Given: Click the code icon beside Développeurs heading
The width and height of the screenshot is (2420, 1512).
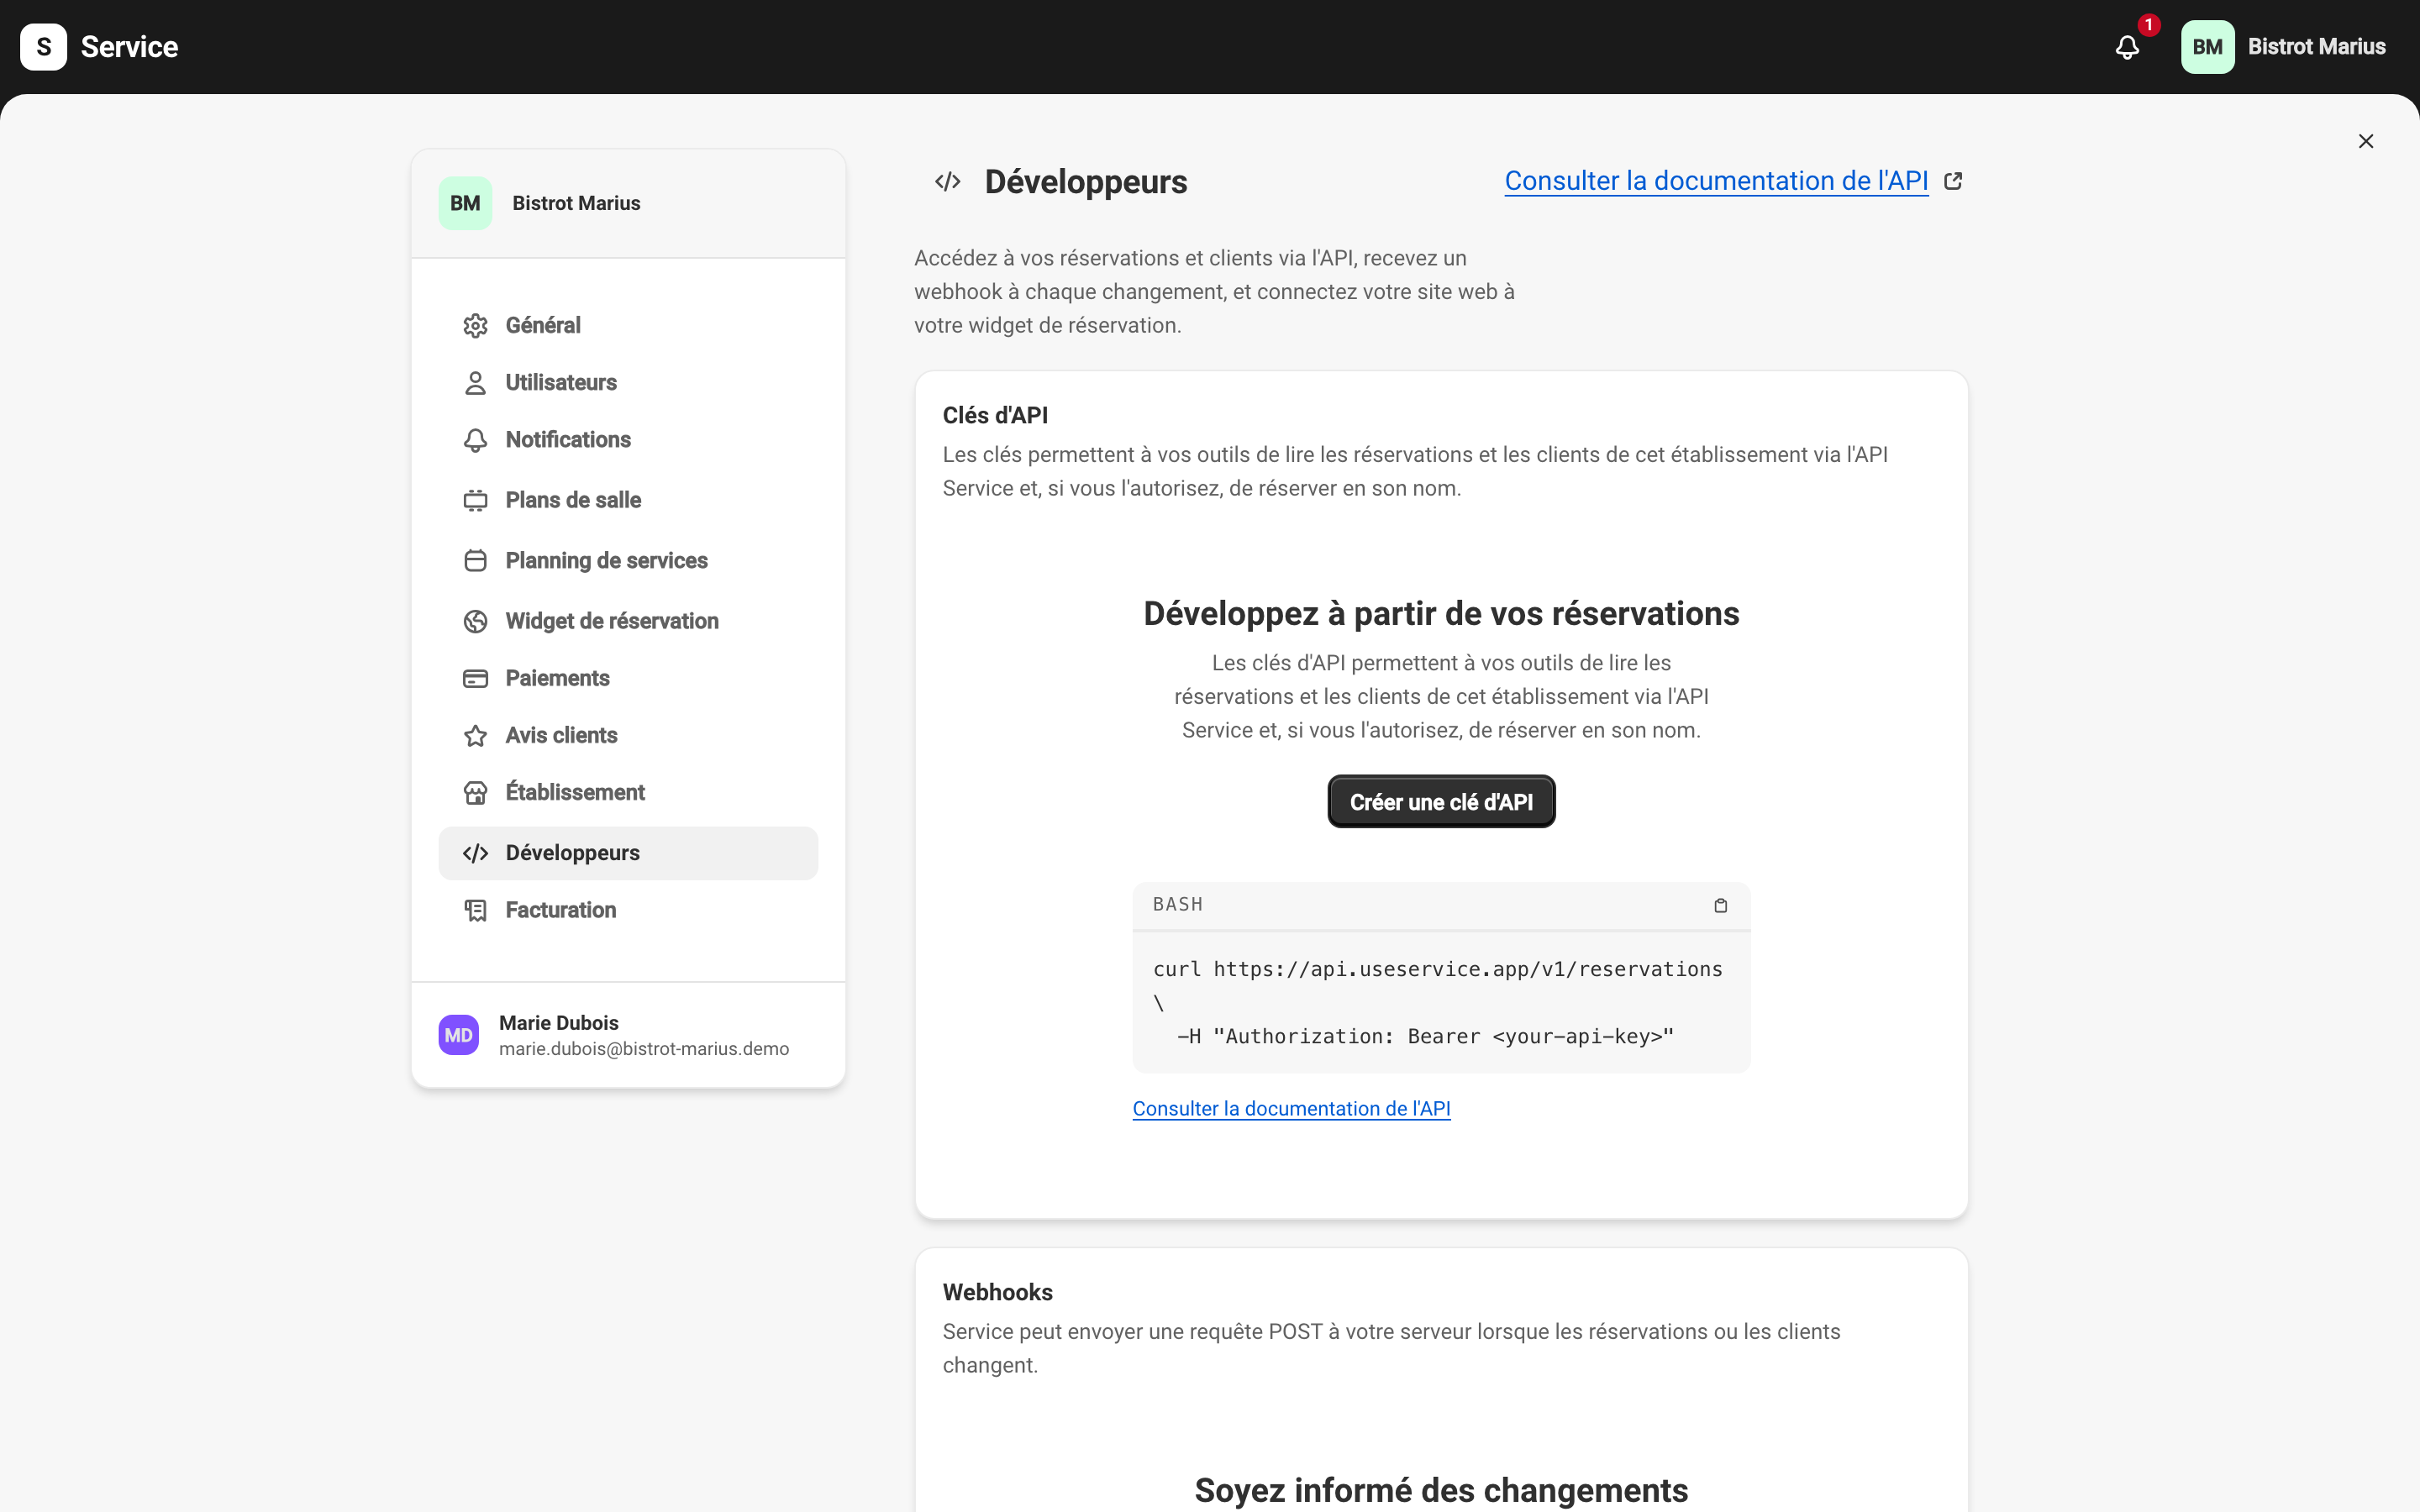Looking at the screenshot, I should (947, 182).
